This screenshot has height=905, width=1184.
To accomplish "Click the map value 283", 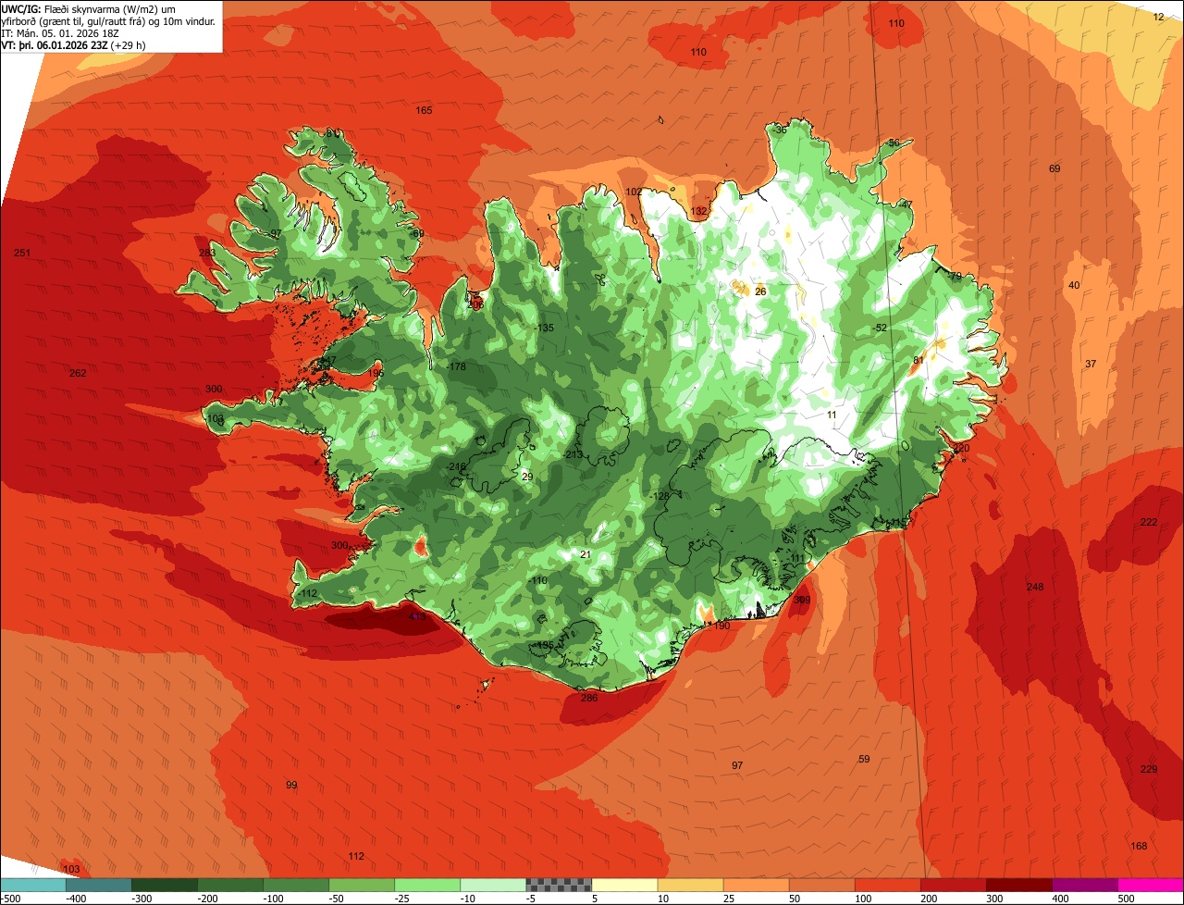I will pos(207,254).
